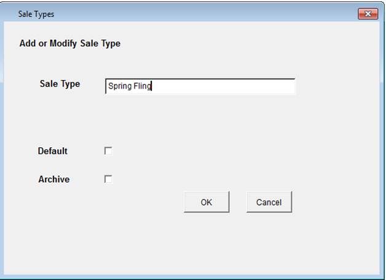The image size is (386, 280).
Task: Click the Cancel button
Action: (x=269, y=202)
